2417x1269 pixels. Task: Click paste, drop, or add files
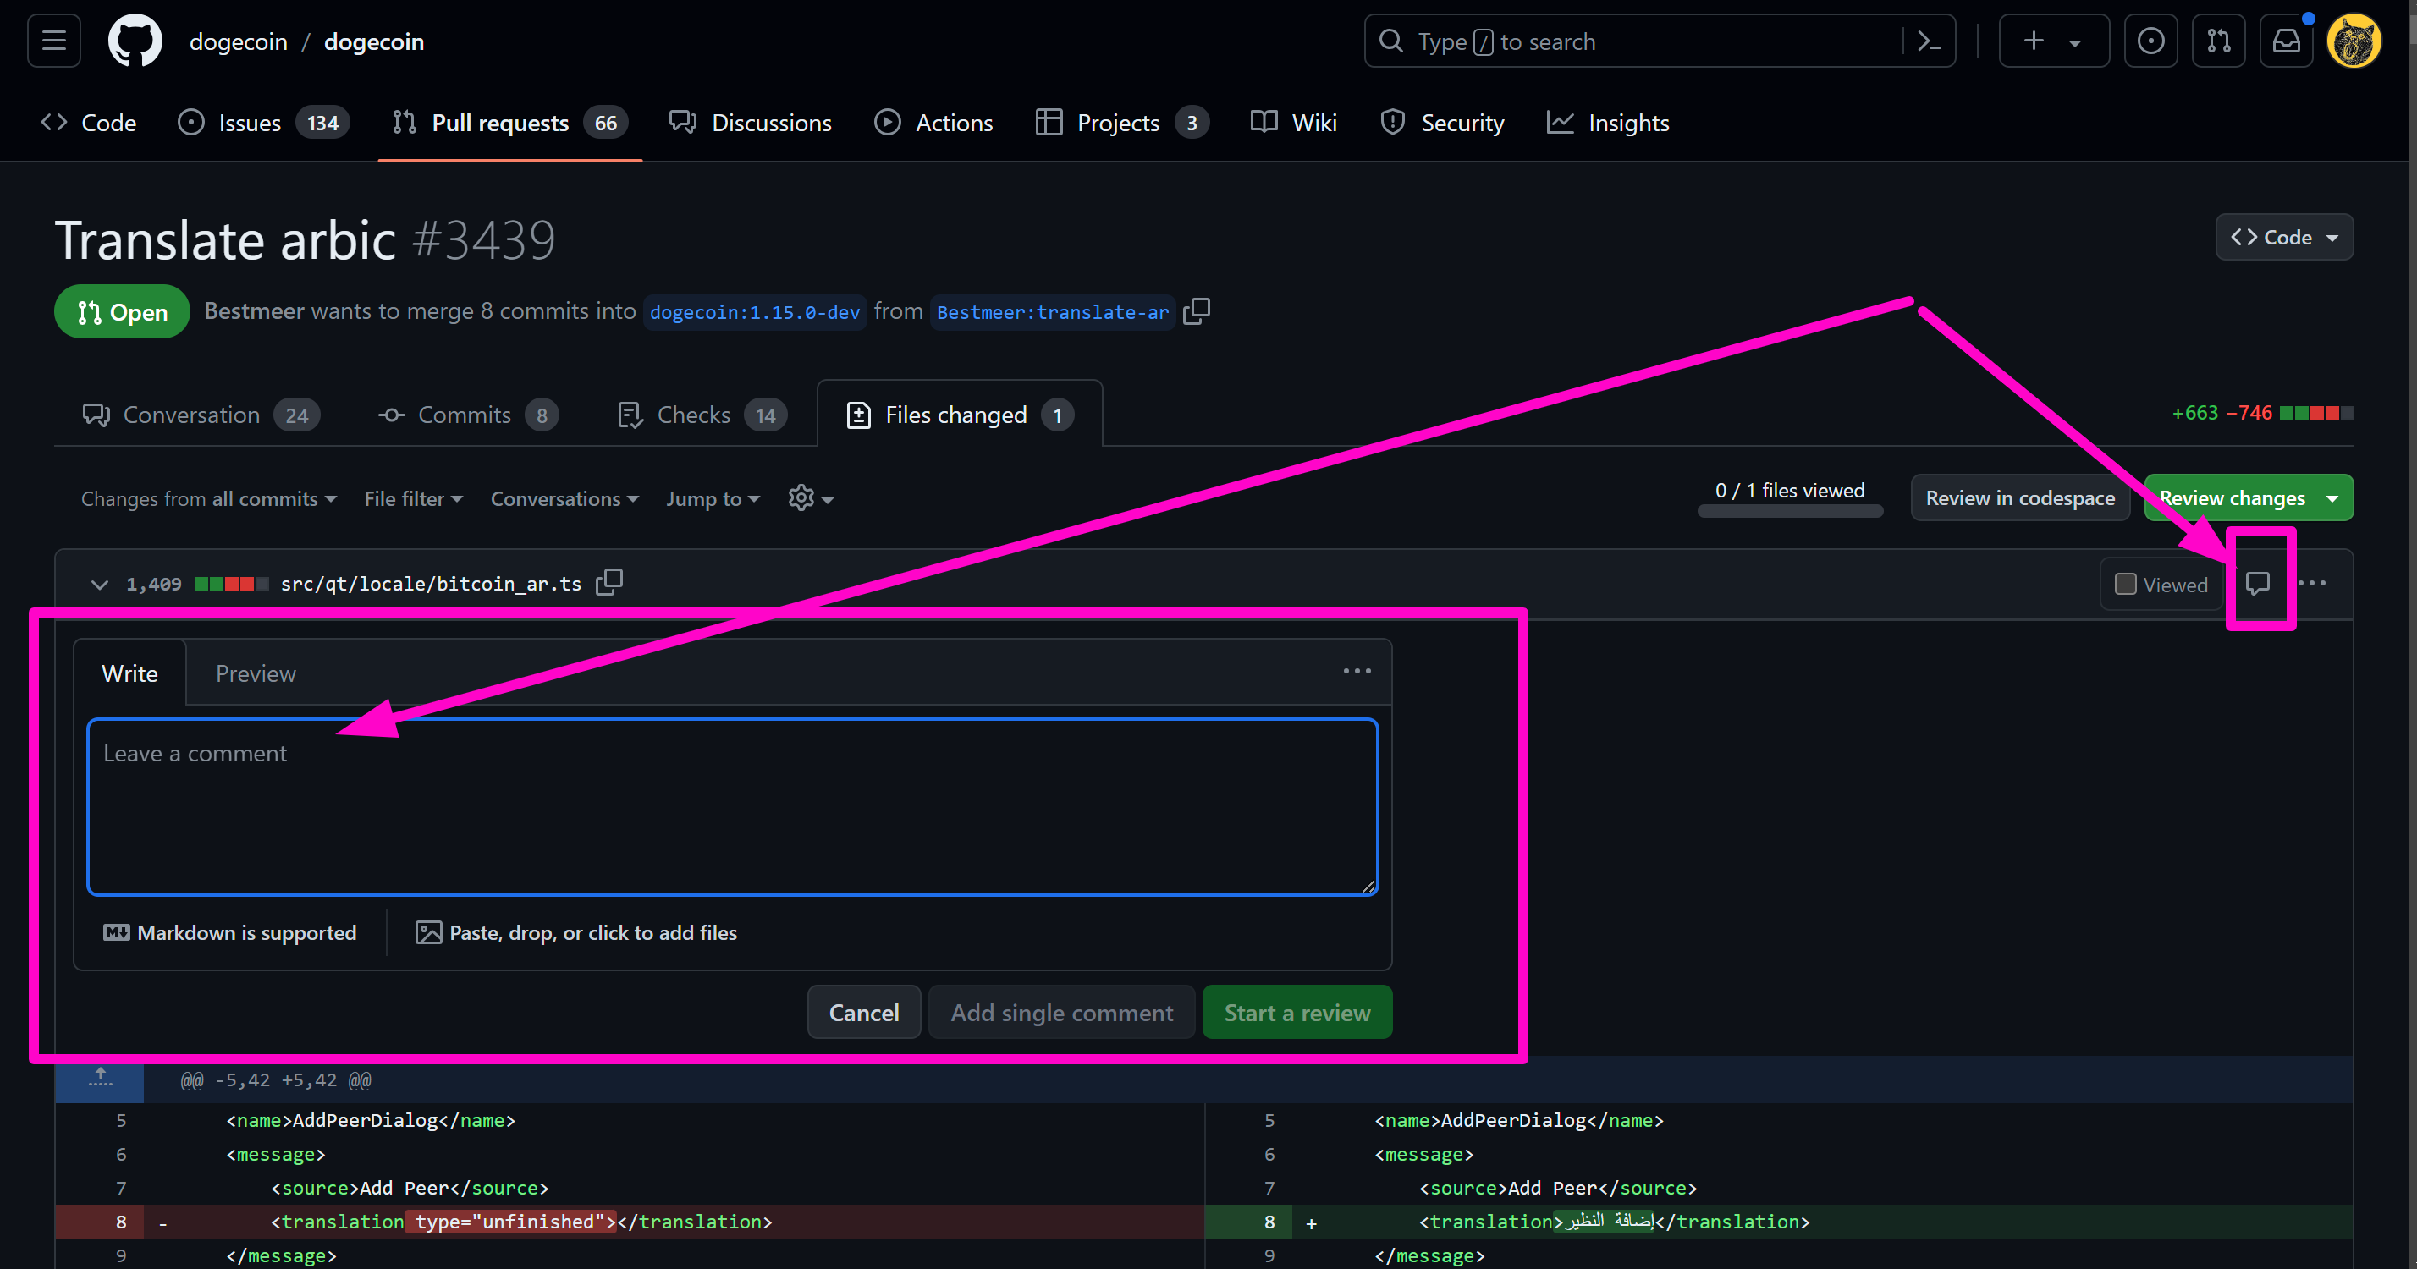tap(576, 932)
